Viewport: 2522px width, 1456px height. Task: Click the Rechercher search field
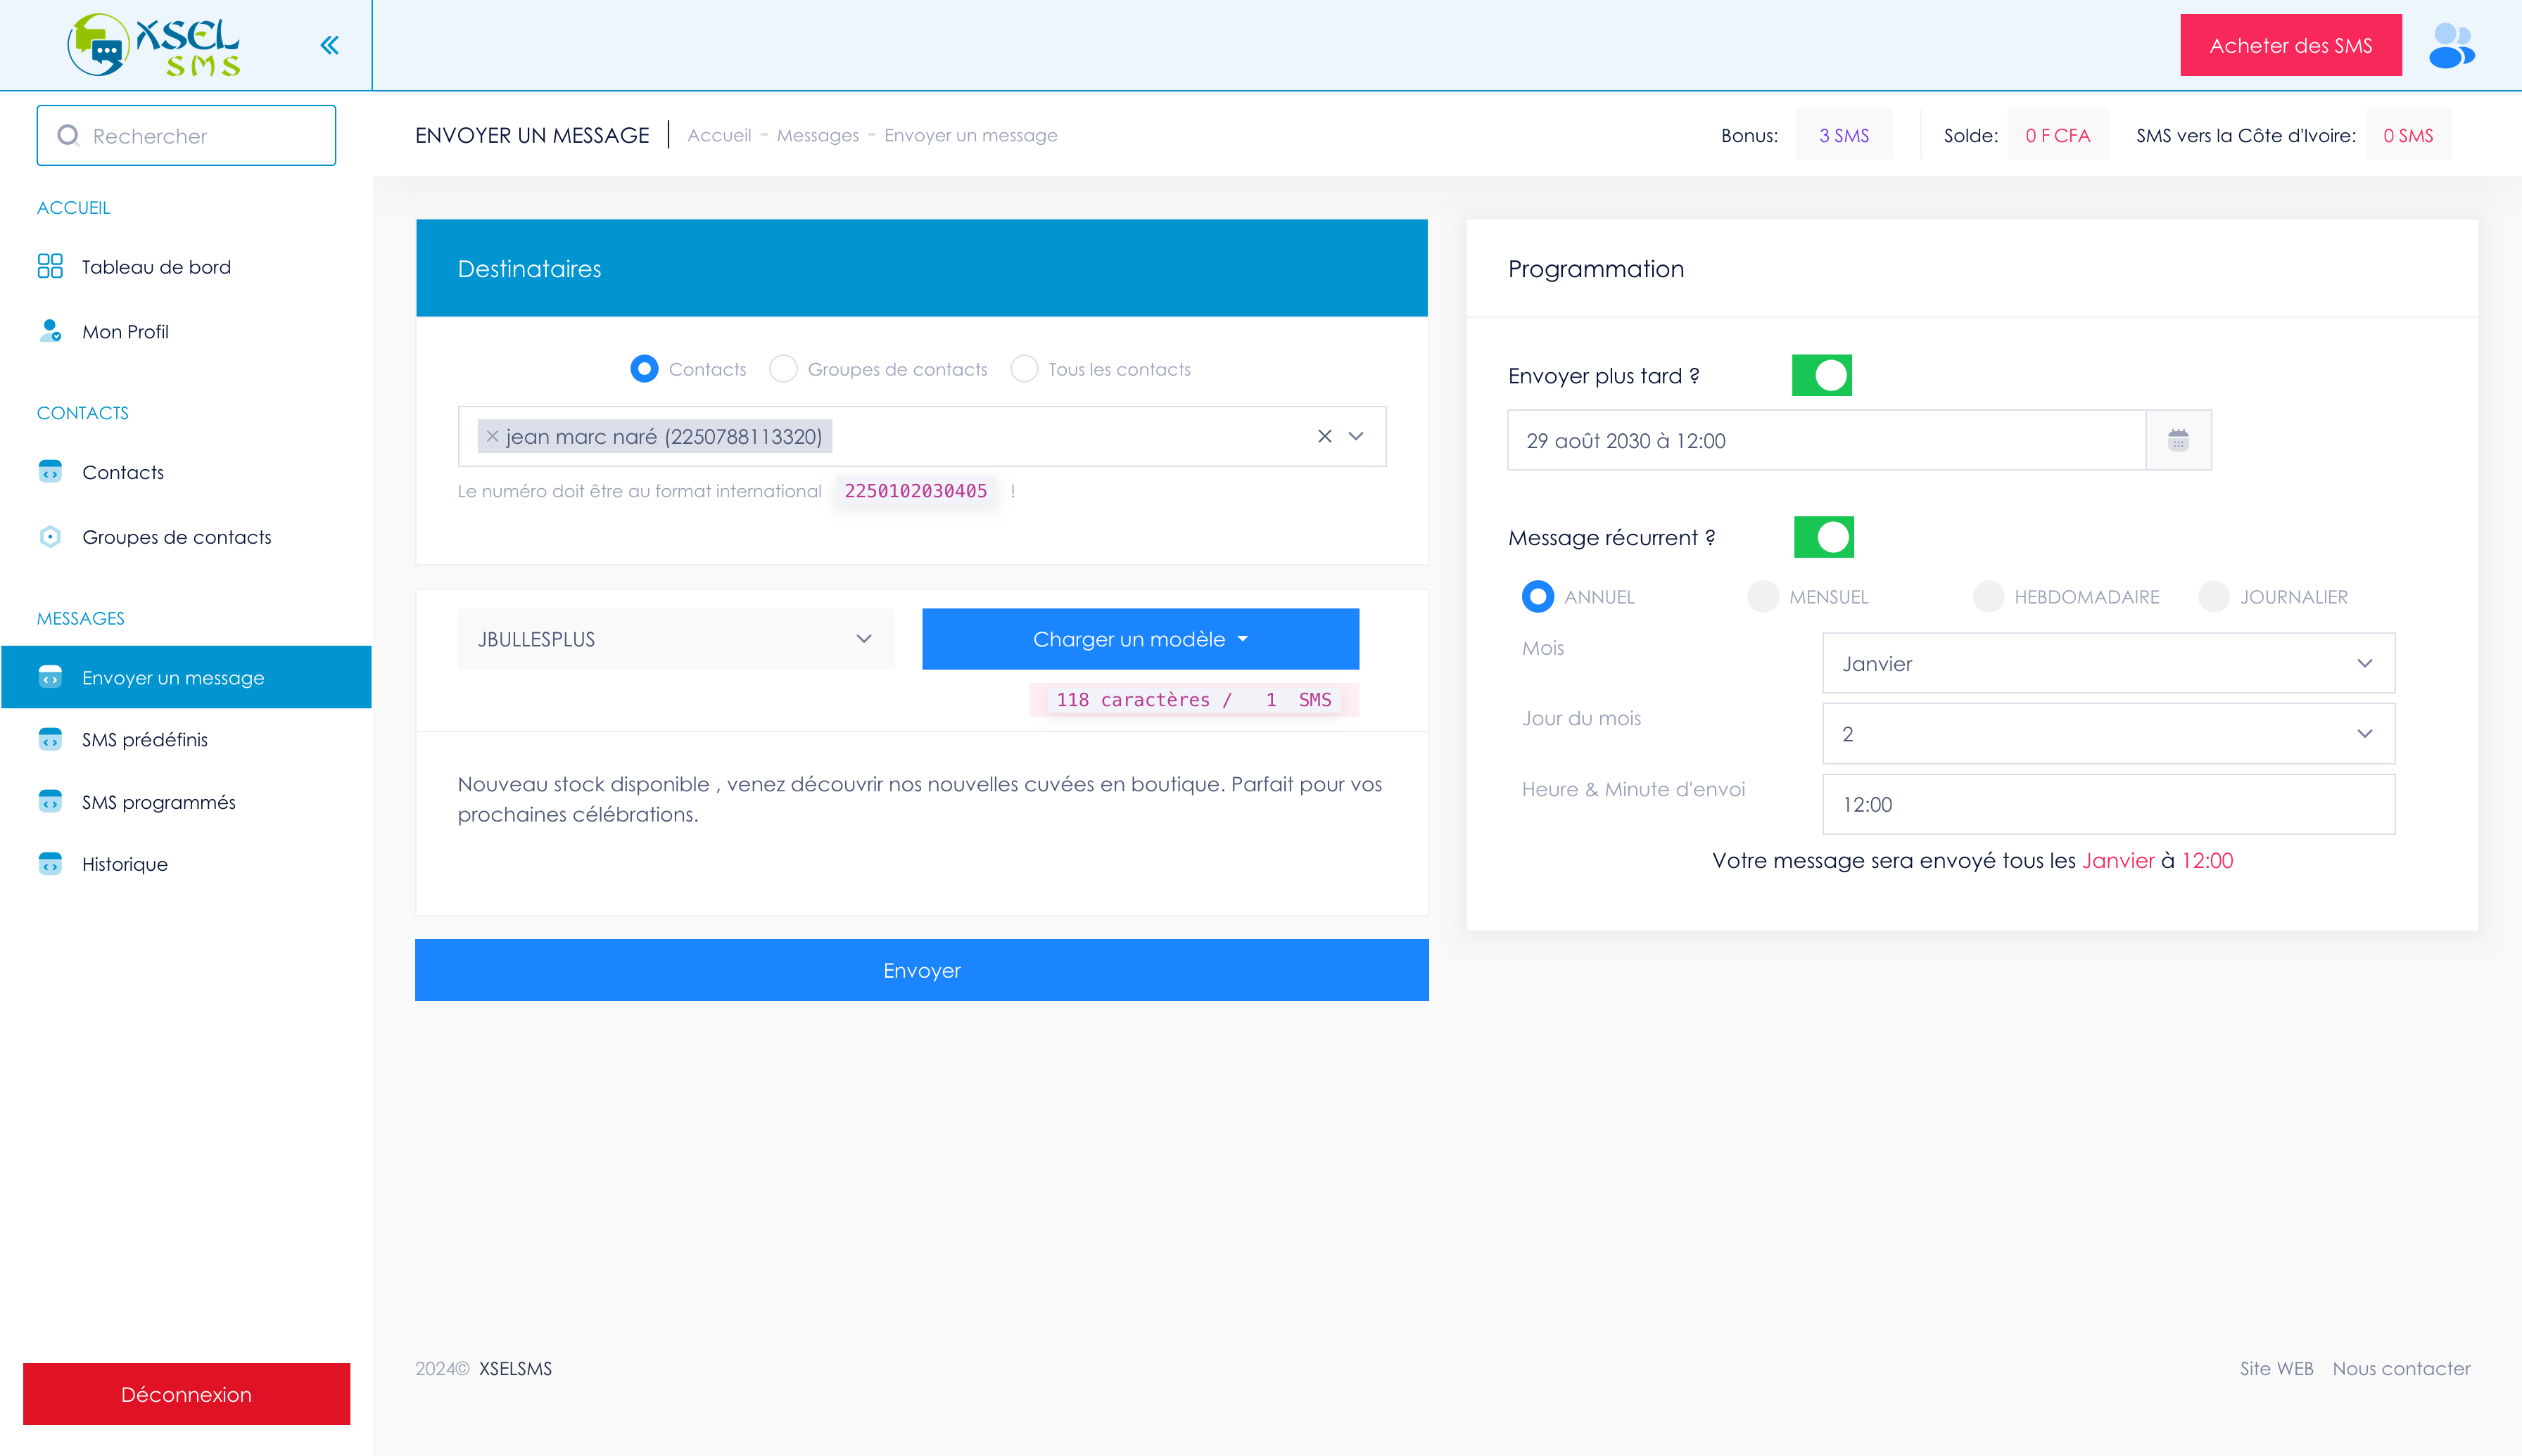click(x=187, y=136)
